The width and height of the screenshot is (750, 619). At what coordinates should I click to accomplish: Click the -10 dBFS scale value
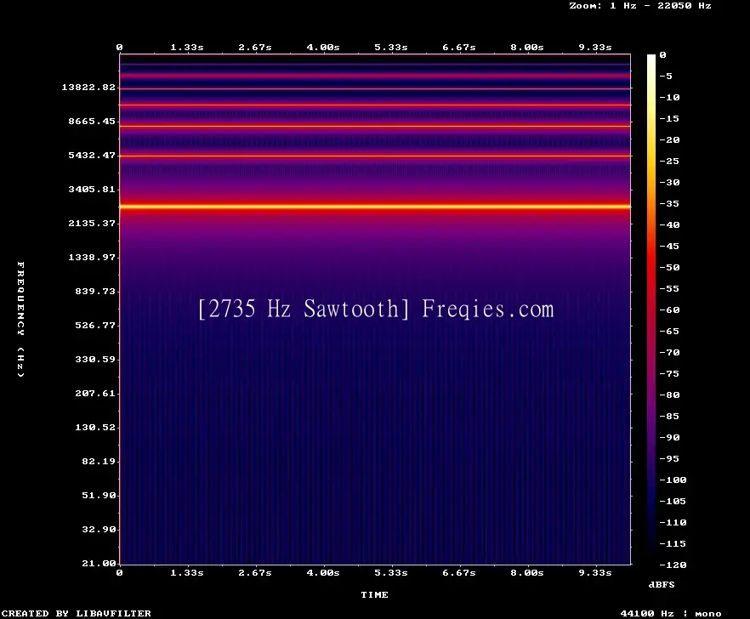[x=669, y=98]
